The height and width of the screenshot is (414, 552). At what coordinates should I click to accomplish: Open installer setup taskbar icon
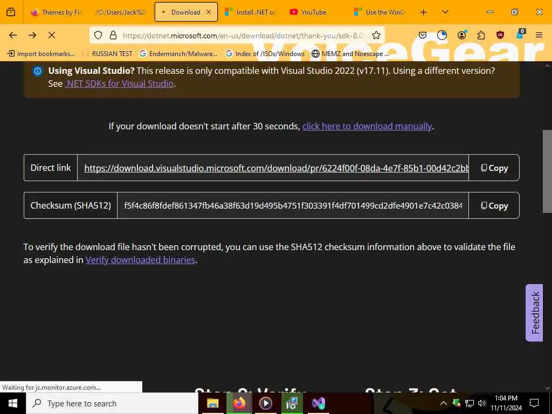(x=292, y=403)
